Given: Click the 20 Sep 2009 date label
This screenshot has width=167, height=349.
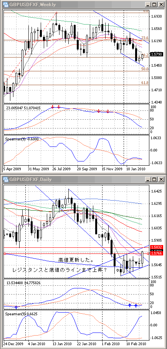Looking at the screenshot, I should point(87,169).
